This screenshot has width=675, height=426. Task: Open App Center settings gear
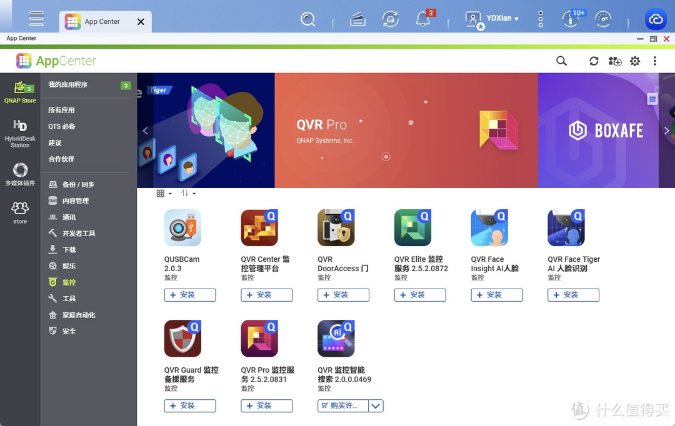[634, 61]
